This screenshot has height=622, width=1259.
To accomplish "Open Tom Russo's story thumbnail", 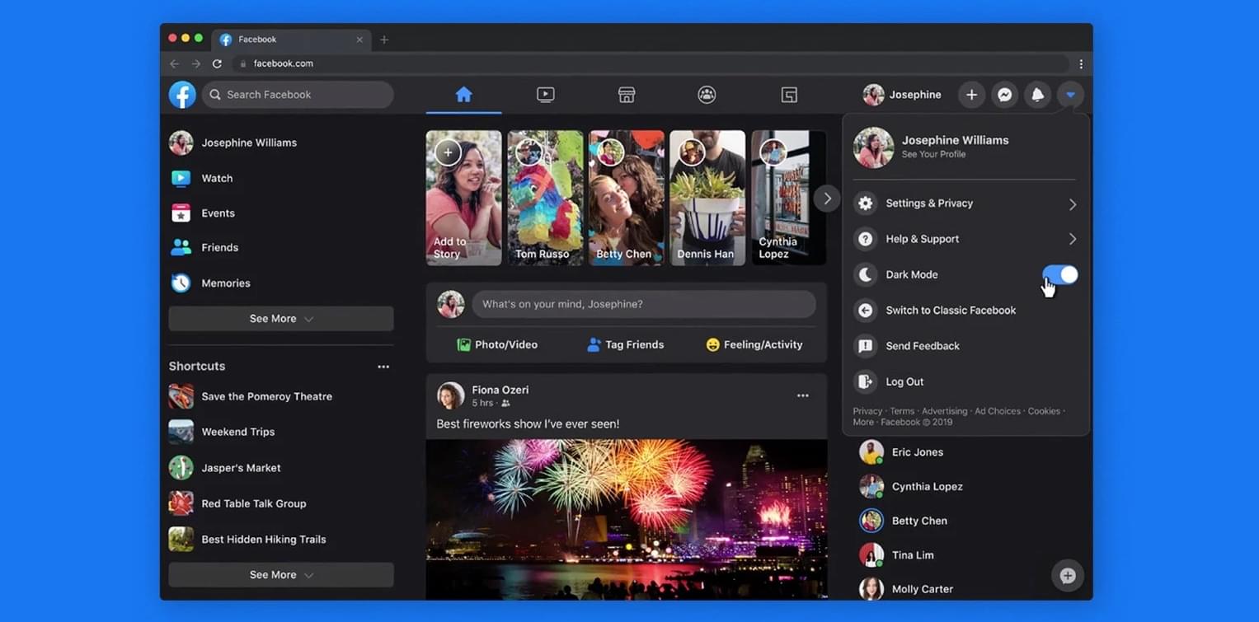I will click(x=545, y=198).
